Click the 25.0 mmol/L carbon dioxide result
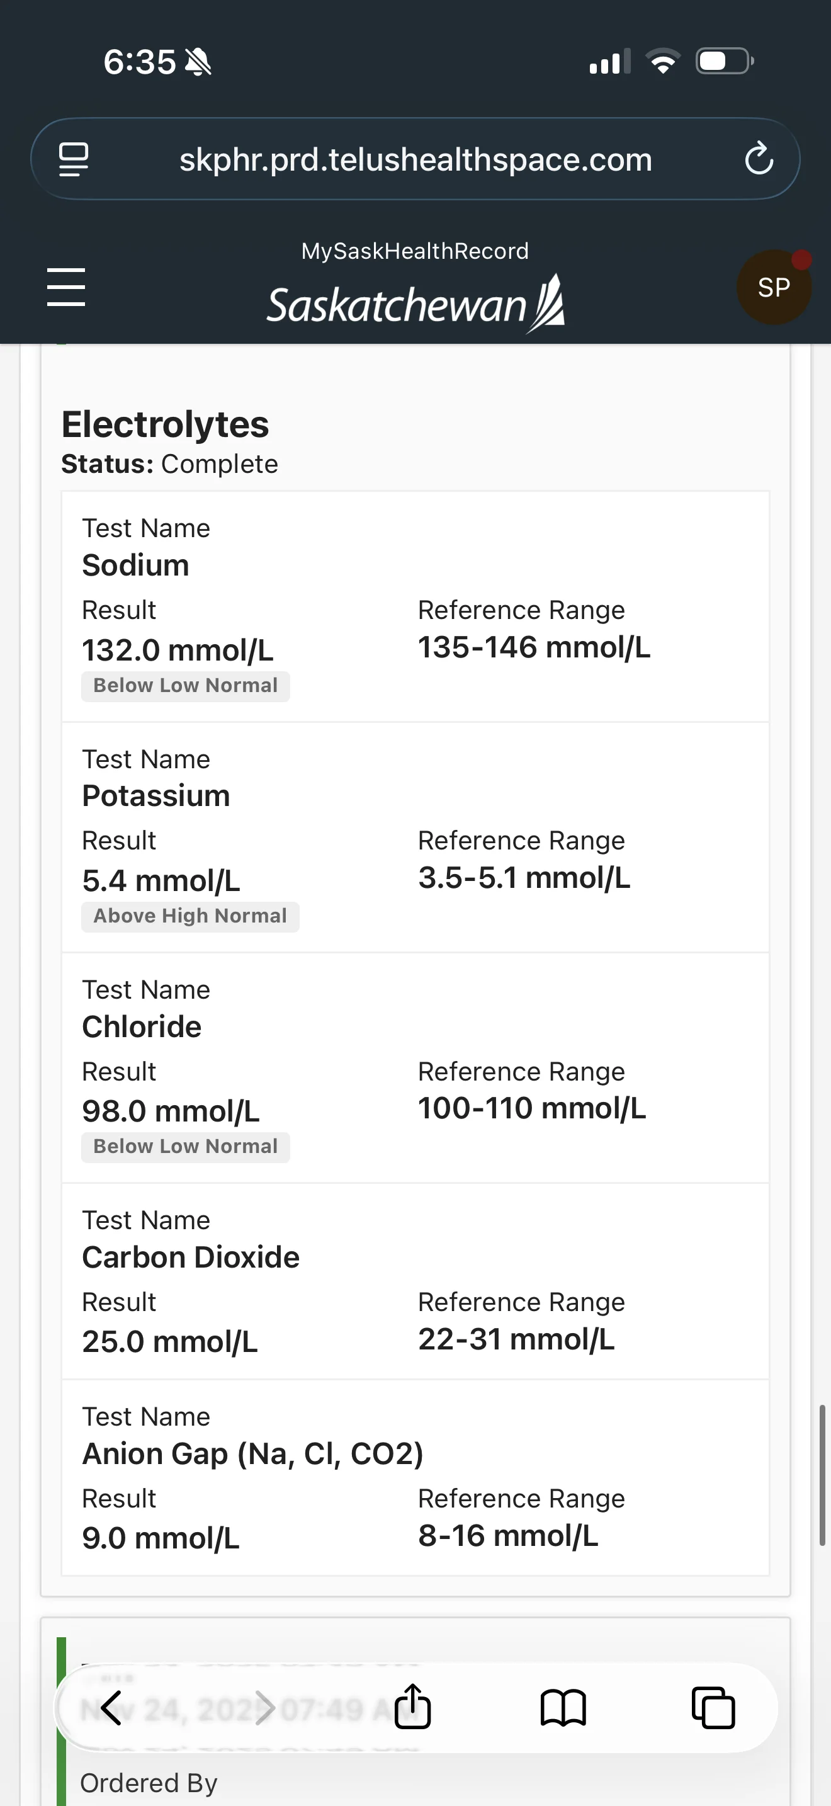The height and width of the screenshot is (1806, 831). click(x=170, y=1342)
